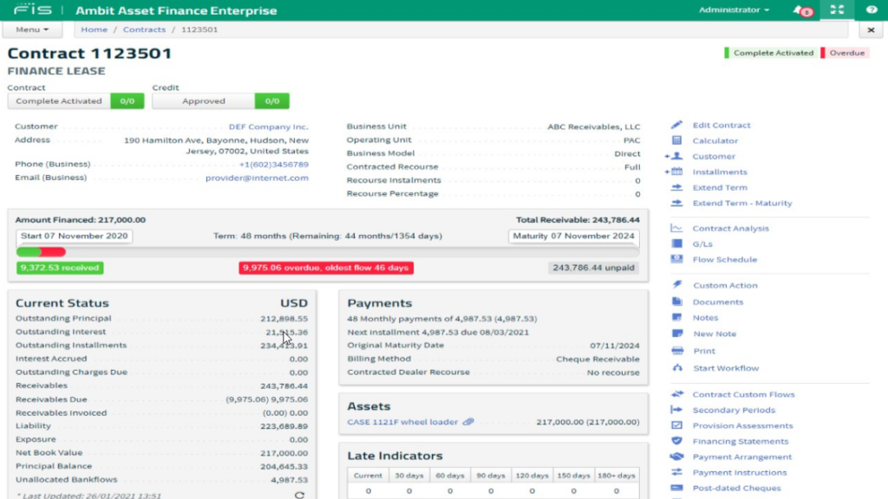Click the contract term progress bar
Image resolution: width=888 pixels, height=499 pixels.
pos(327,252)
